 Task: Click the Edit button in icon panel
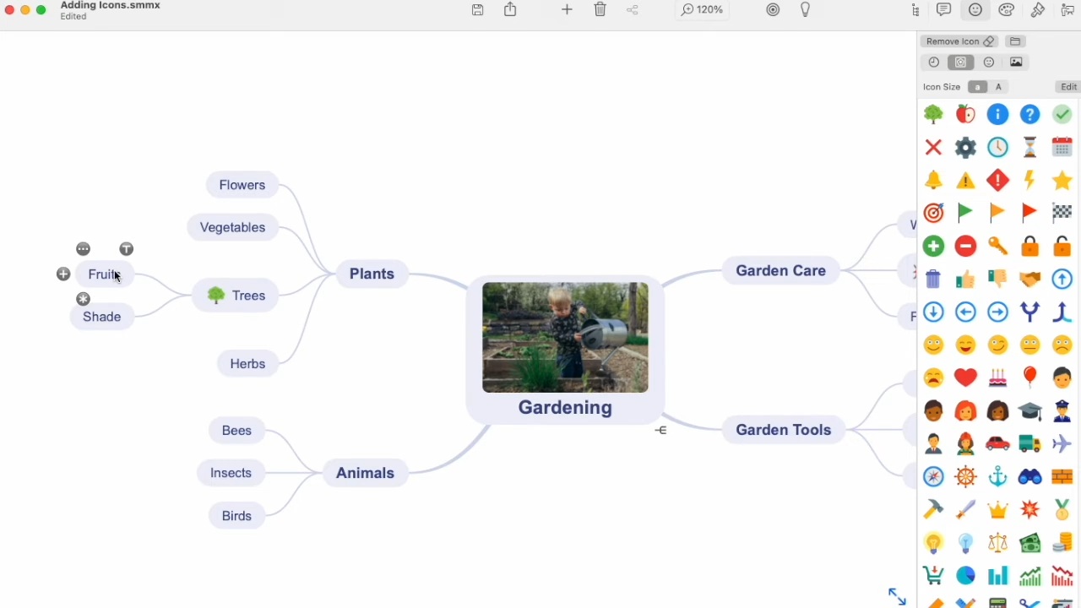point(1068,87)
